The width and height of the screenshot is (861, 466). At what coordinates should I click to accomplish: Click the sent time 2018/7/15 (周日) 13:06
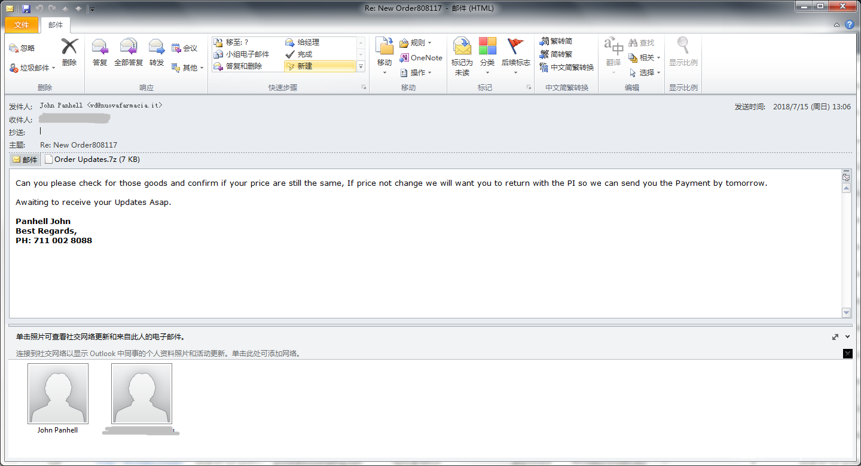pyautogui.click(x=812, y=107)
